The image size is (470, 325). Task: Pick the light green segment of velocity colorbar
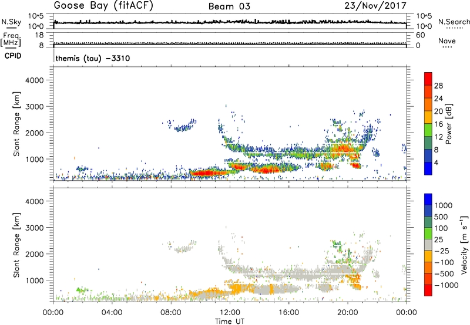[428, 233]
